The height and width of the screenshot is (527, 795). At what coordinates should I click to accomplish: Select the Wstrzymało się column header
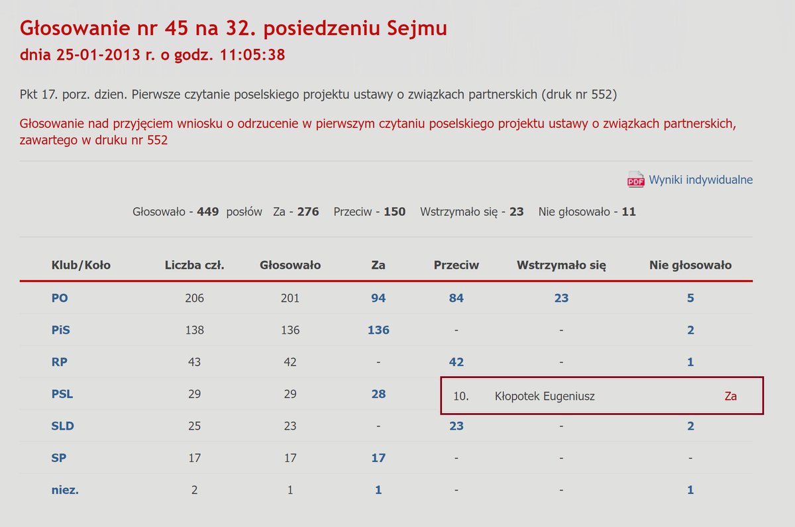(x=561, y=265)
